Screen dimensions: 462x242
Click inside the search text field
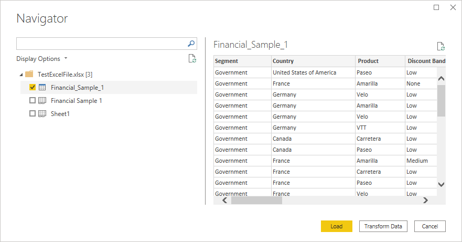click(101, 44)
